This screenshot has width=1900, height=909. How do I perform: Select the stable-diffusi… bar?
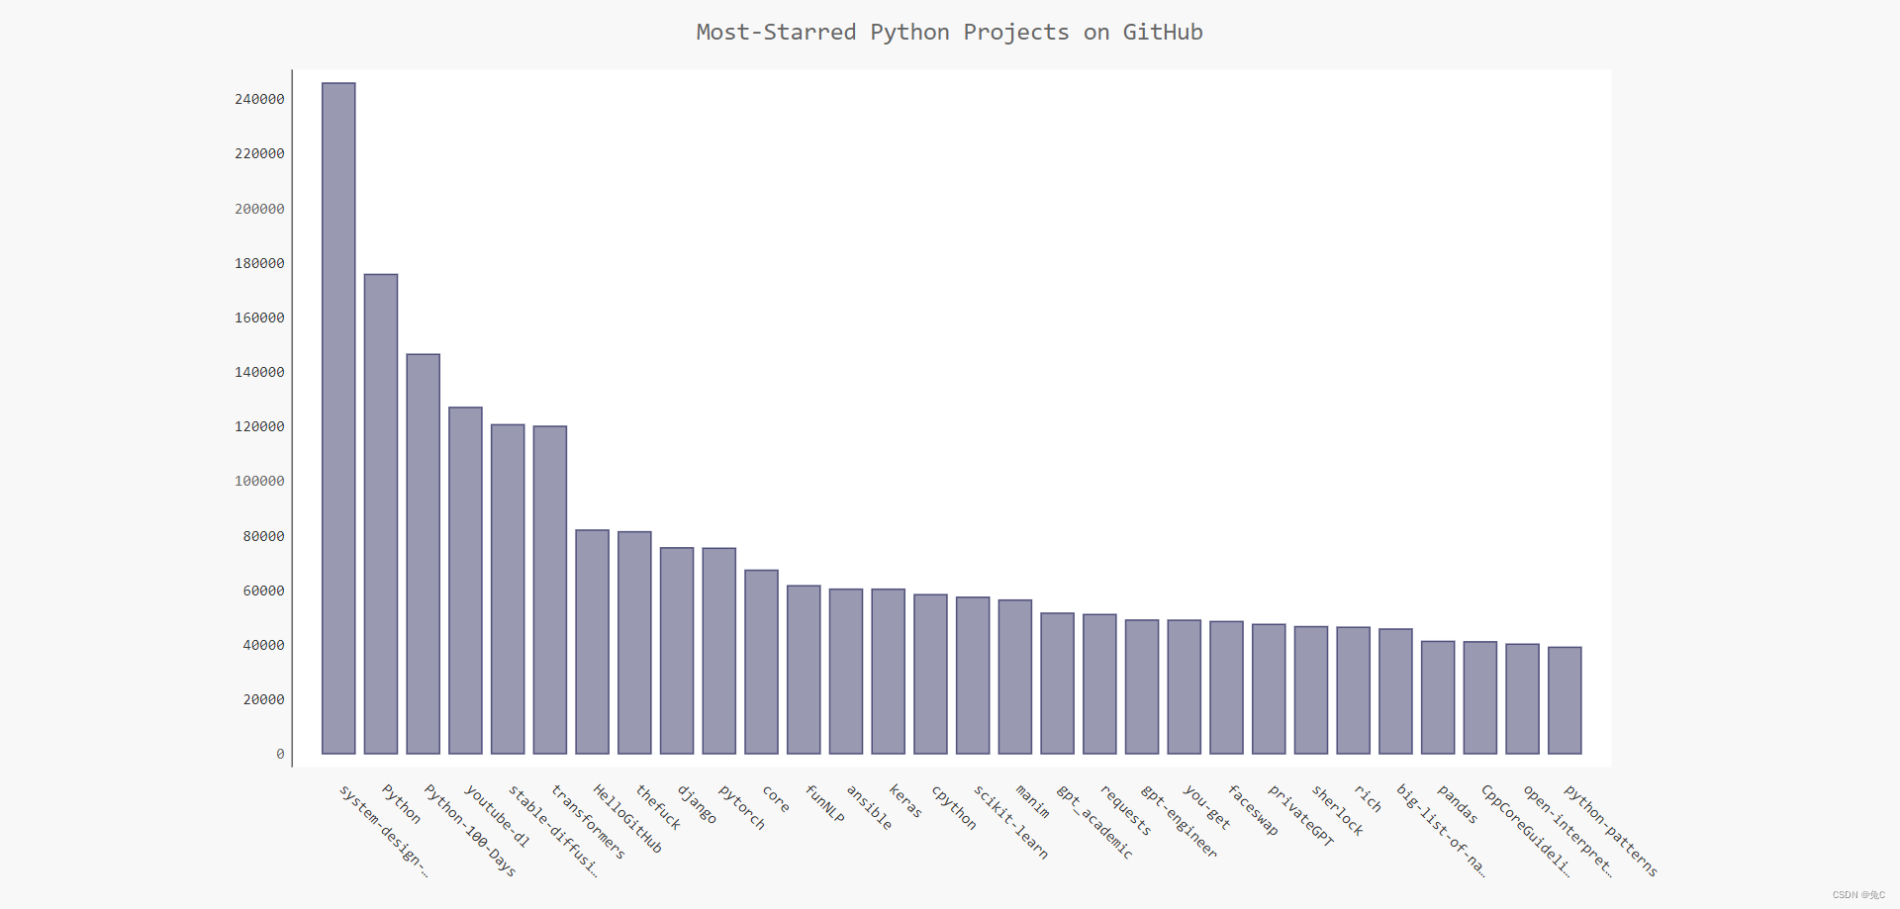pos(508,590)
